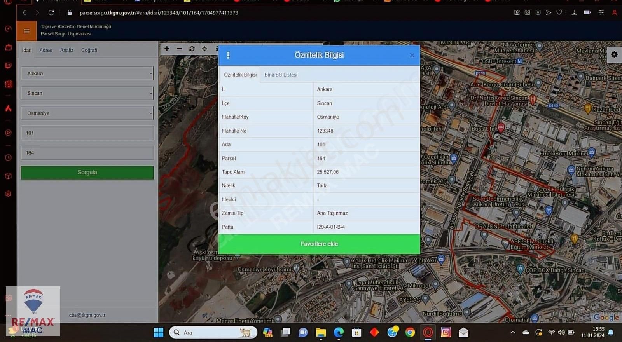Open the red profile account icon
Screen dimensions: 622x342
[x=614, y=12]
